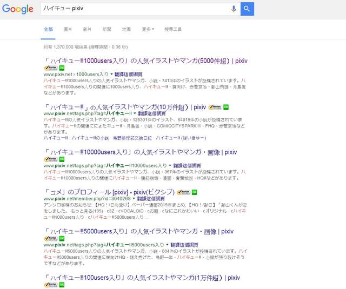This screenshot has height=289, width=346.
Task: Switch to the 影片 videos tab
Action: coord(87,29)
